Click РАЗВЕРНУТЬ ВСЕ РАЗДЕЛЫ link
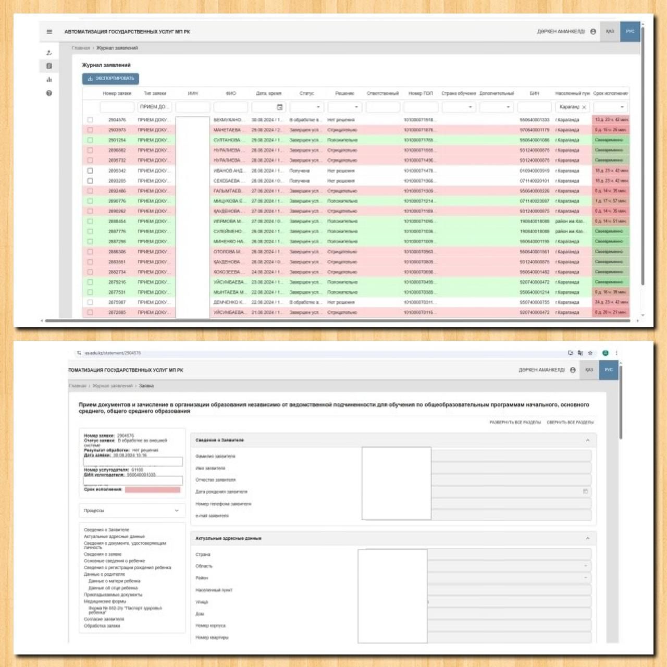667x667 pixels. (x=515, y=422)
